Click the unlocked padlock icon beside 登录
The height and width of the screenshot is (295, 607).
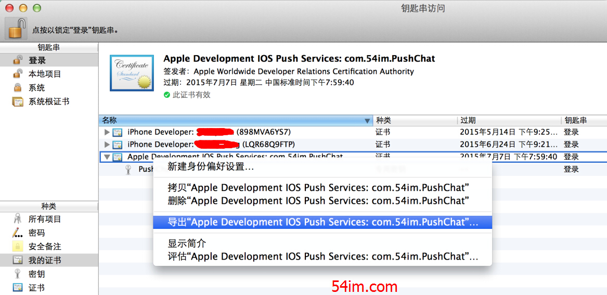click(17, 60)
